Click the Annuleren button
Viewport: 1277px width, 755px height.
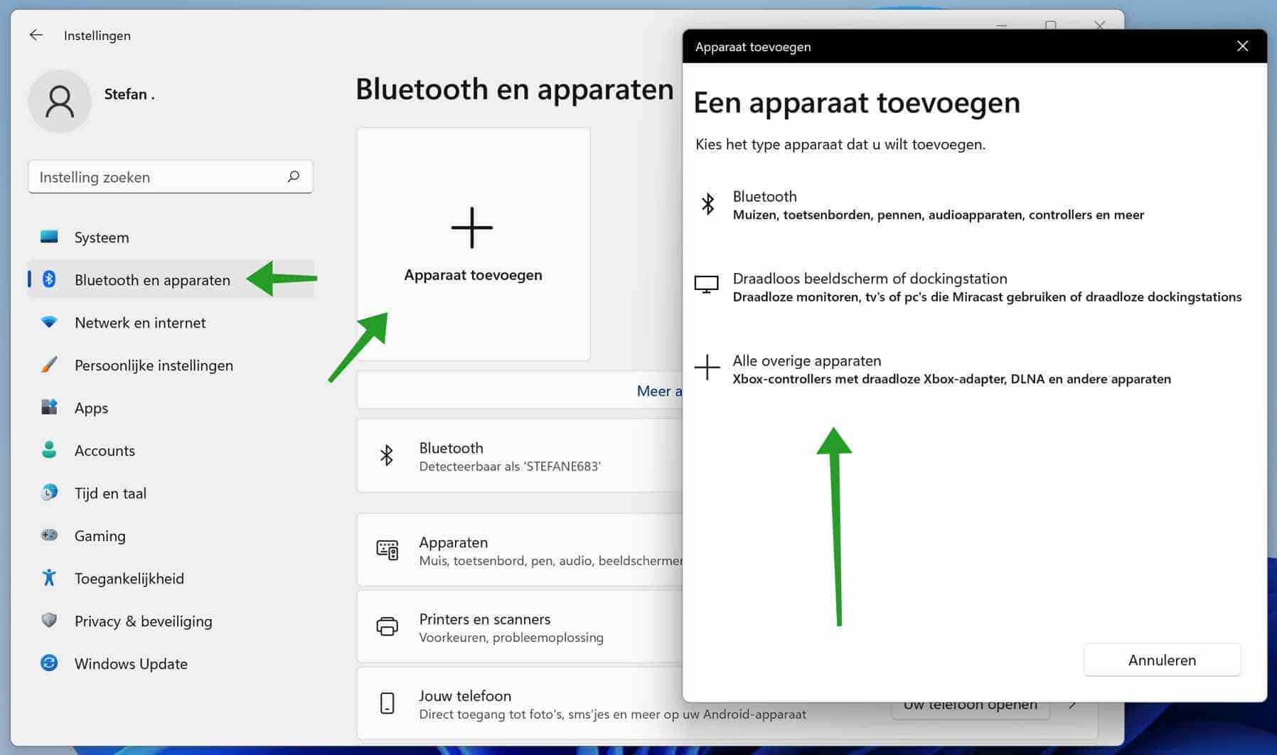pyautogui.click(x=1162, y=660)
